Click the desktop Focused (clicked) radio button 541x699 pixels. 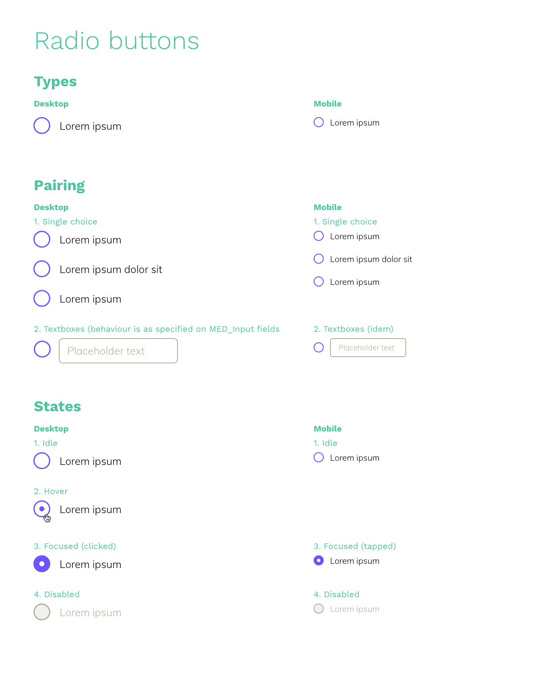tap(42, 564)
